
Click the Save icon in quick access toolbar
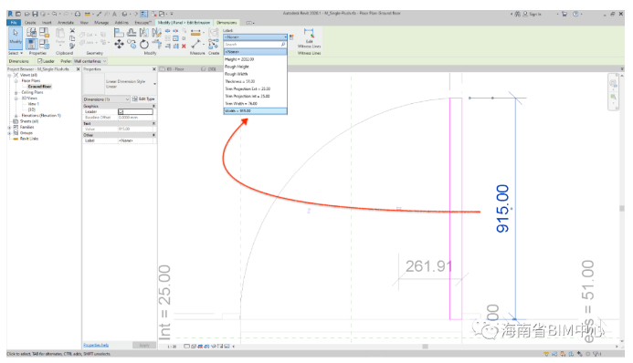[x=35, y=14]
